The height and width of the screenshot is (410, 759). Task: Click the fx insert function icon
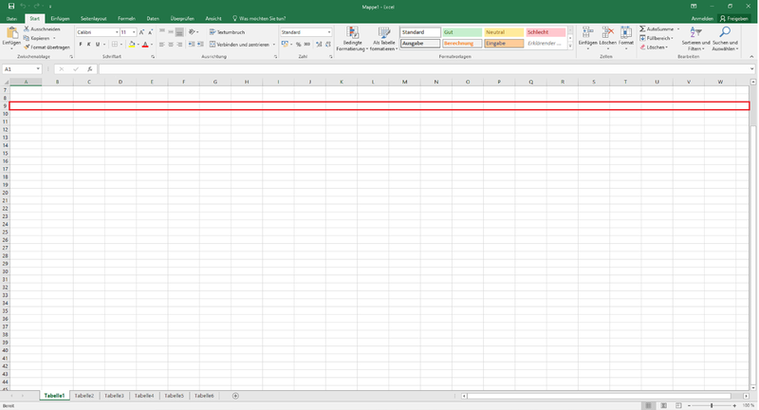click(x=89, y=69)
